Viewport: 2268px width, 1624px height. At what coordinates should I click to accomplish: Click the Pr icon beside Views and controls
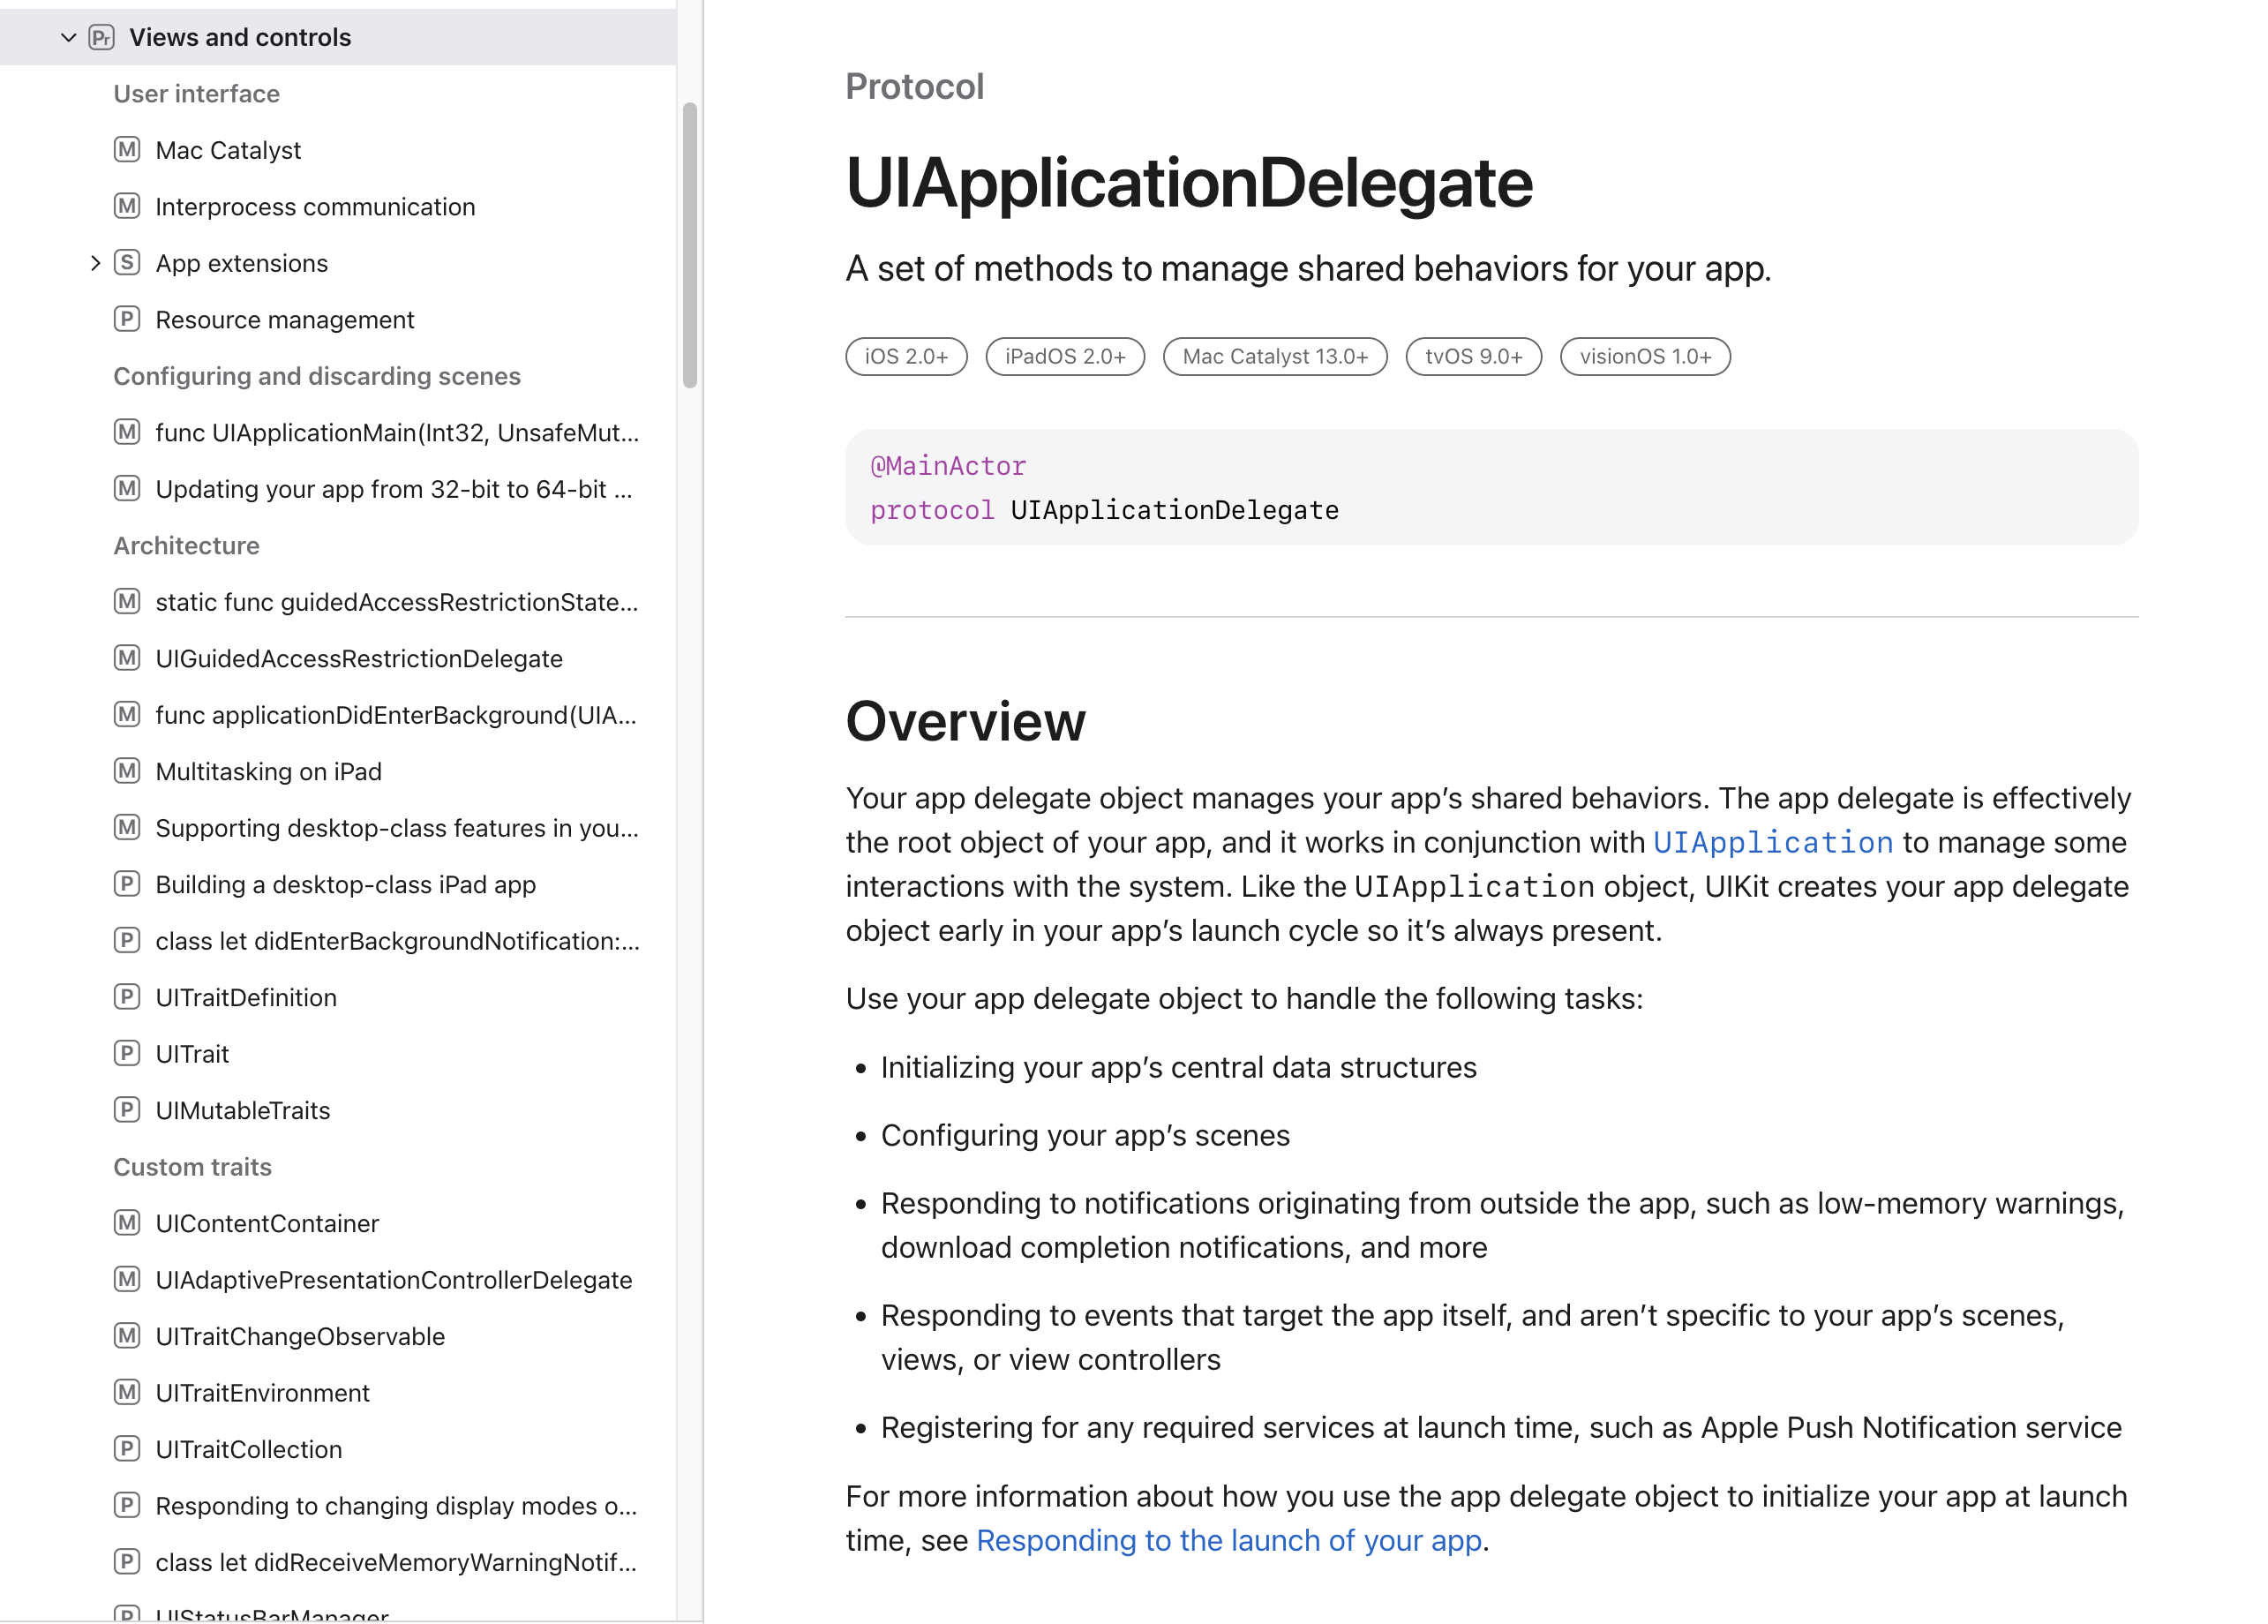click(x=101, y=38)
